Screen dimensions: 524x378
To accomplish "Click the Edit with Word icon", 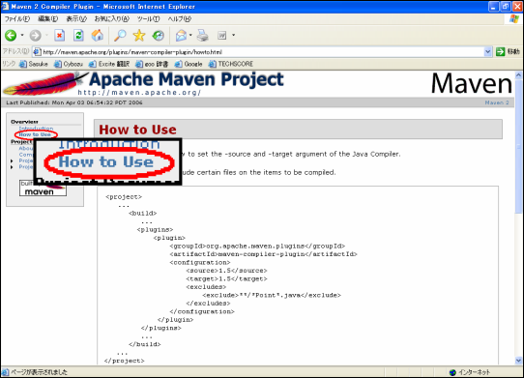I will coord(222,35).
